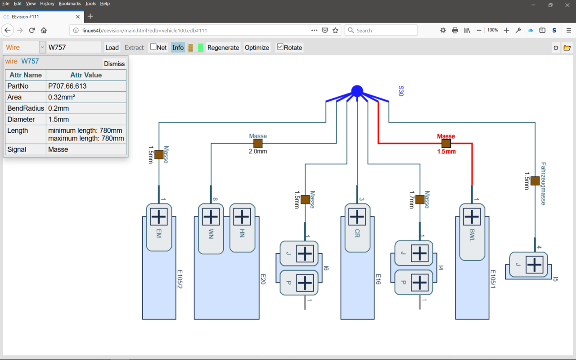Click the green color swatch in the toolbar
This screenshot has height=360, width=576.
pos(200,48)
